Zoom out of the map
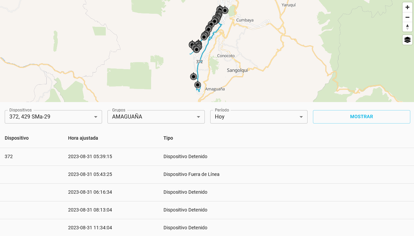This screenshot has width=414, height=236. pyautogui.click(x=407, y=17)
